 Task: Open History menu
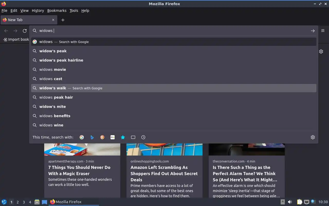click(38, 11)
